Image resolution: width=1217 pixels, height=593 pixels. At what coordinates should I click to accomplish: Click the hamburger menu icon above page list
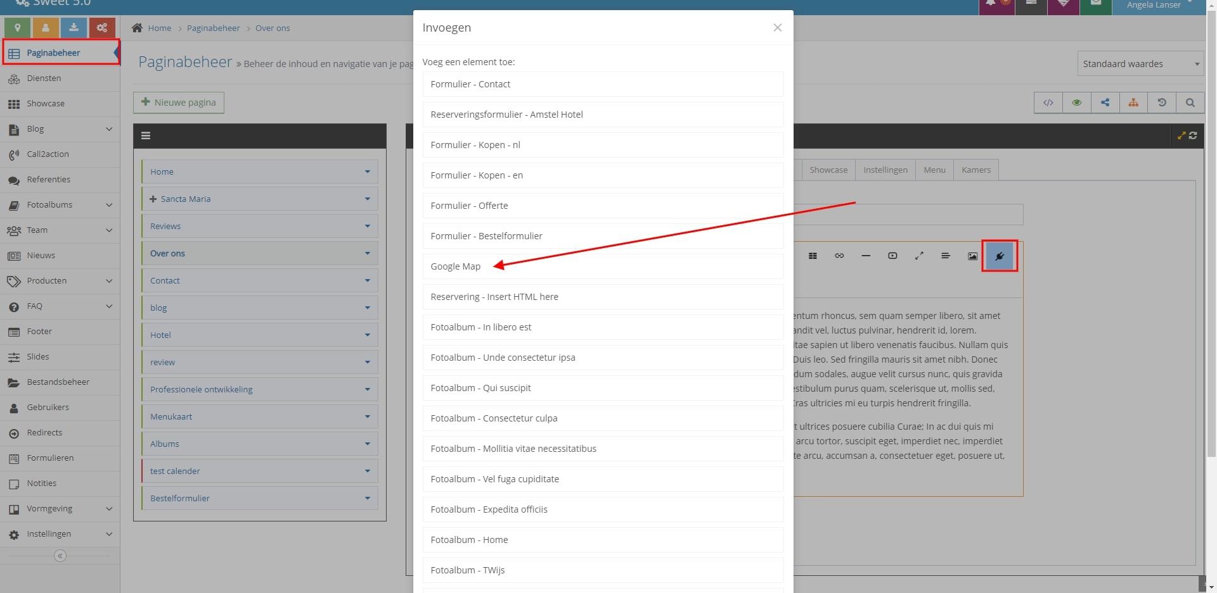[146, 135]
